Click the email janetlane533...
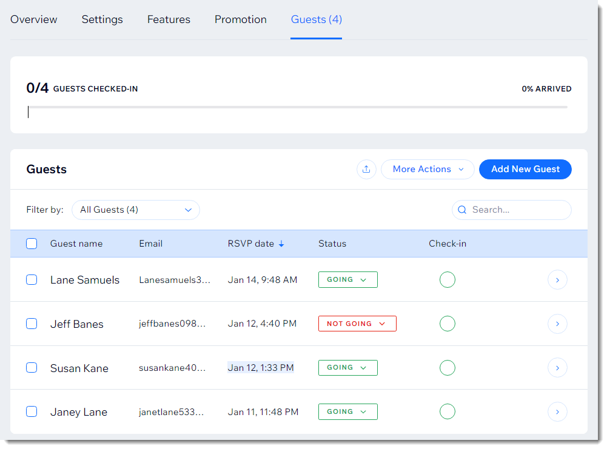 click(171, 412)
